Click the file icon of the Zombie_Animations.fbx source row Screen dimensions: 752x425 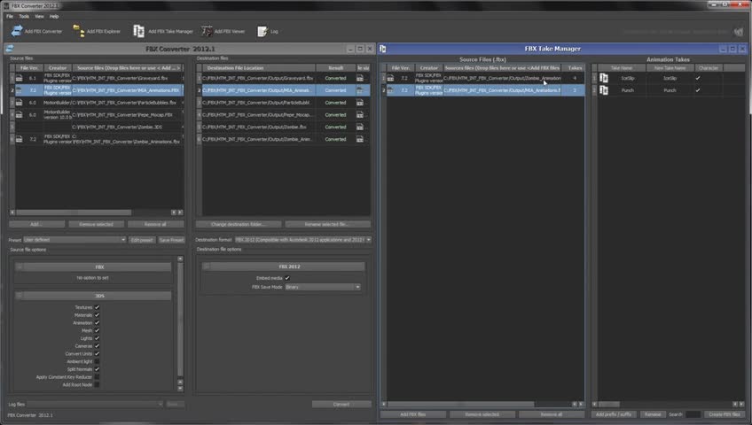tap(20, 139)
